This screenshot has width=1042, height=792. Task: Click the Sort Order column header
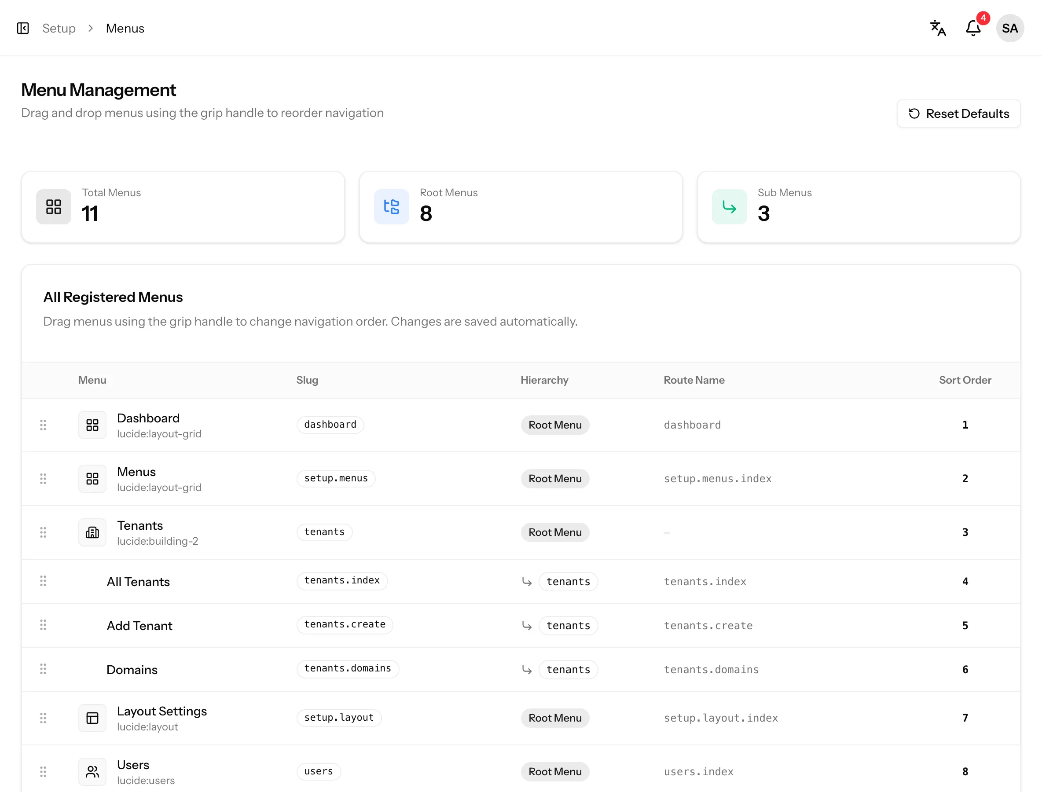tap(965, 380)
